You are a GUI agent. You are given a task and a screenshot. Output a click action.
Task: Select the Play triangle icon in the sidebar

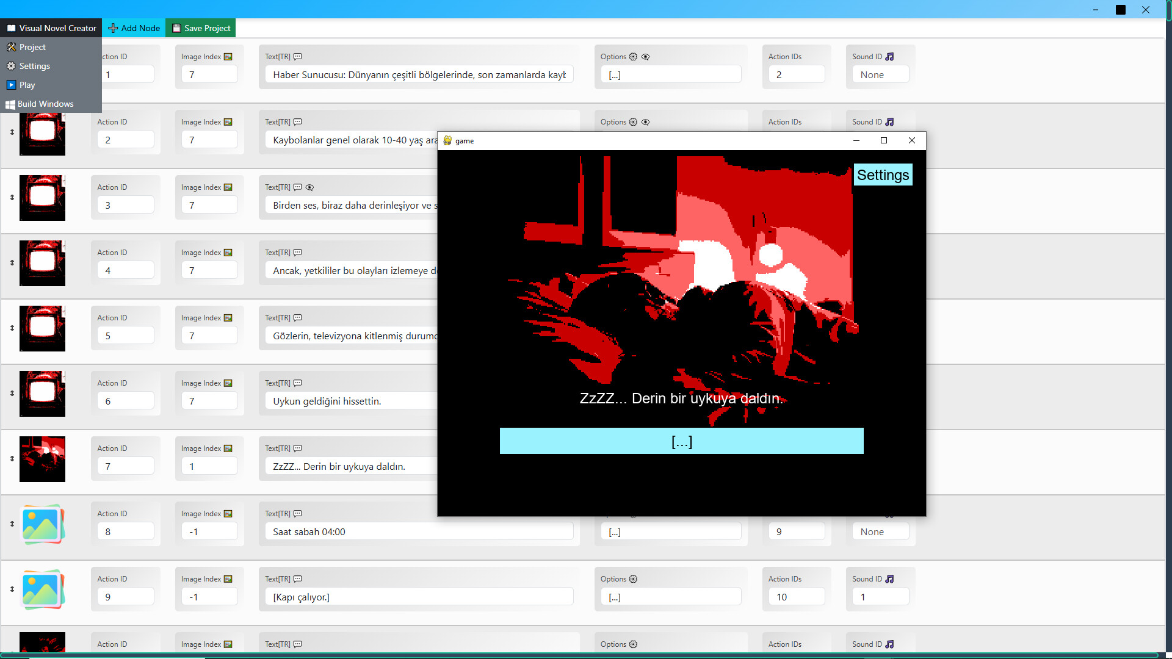tap(11, 85)
